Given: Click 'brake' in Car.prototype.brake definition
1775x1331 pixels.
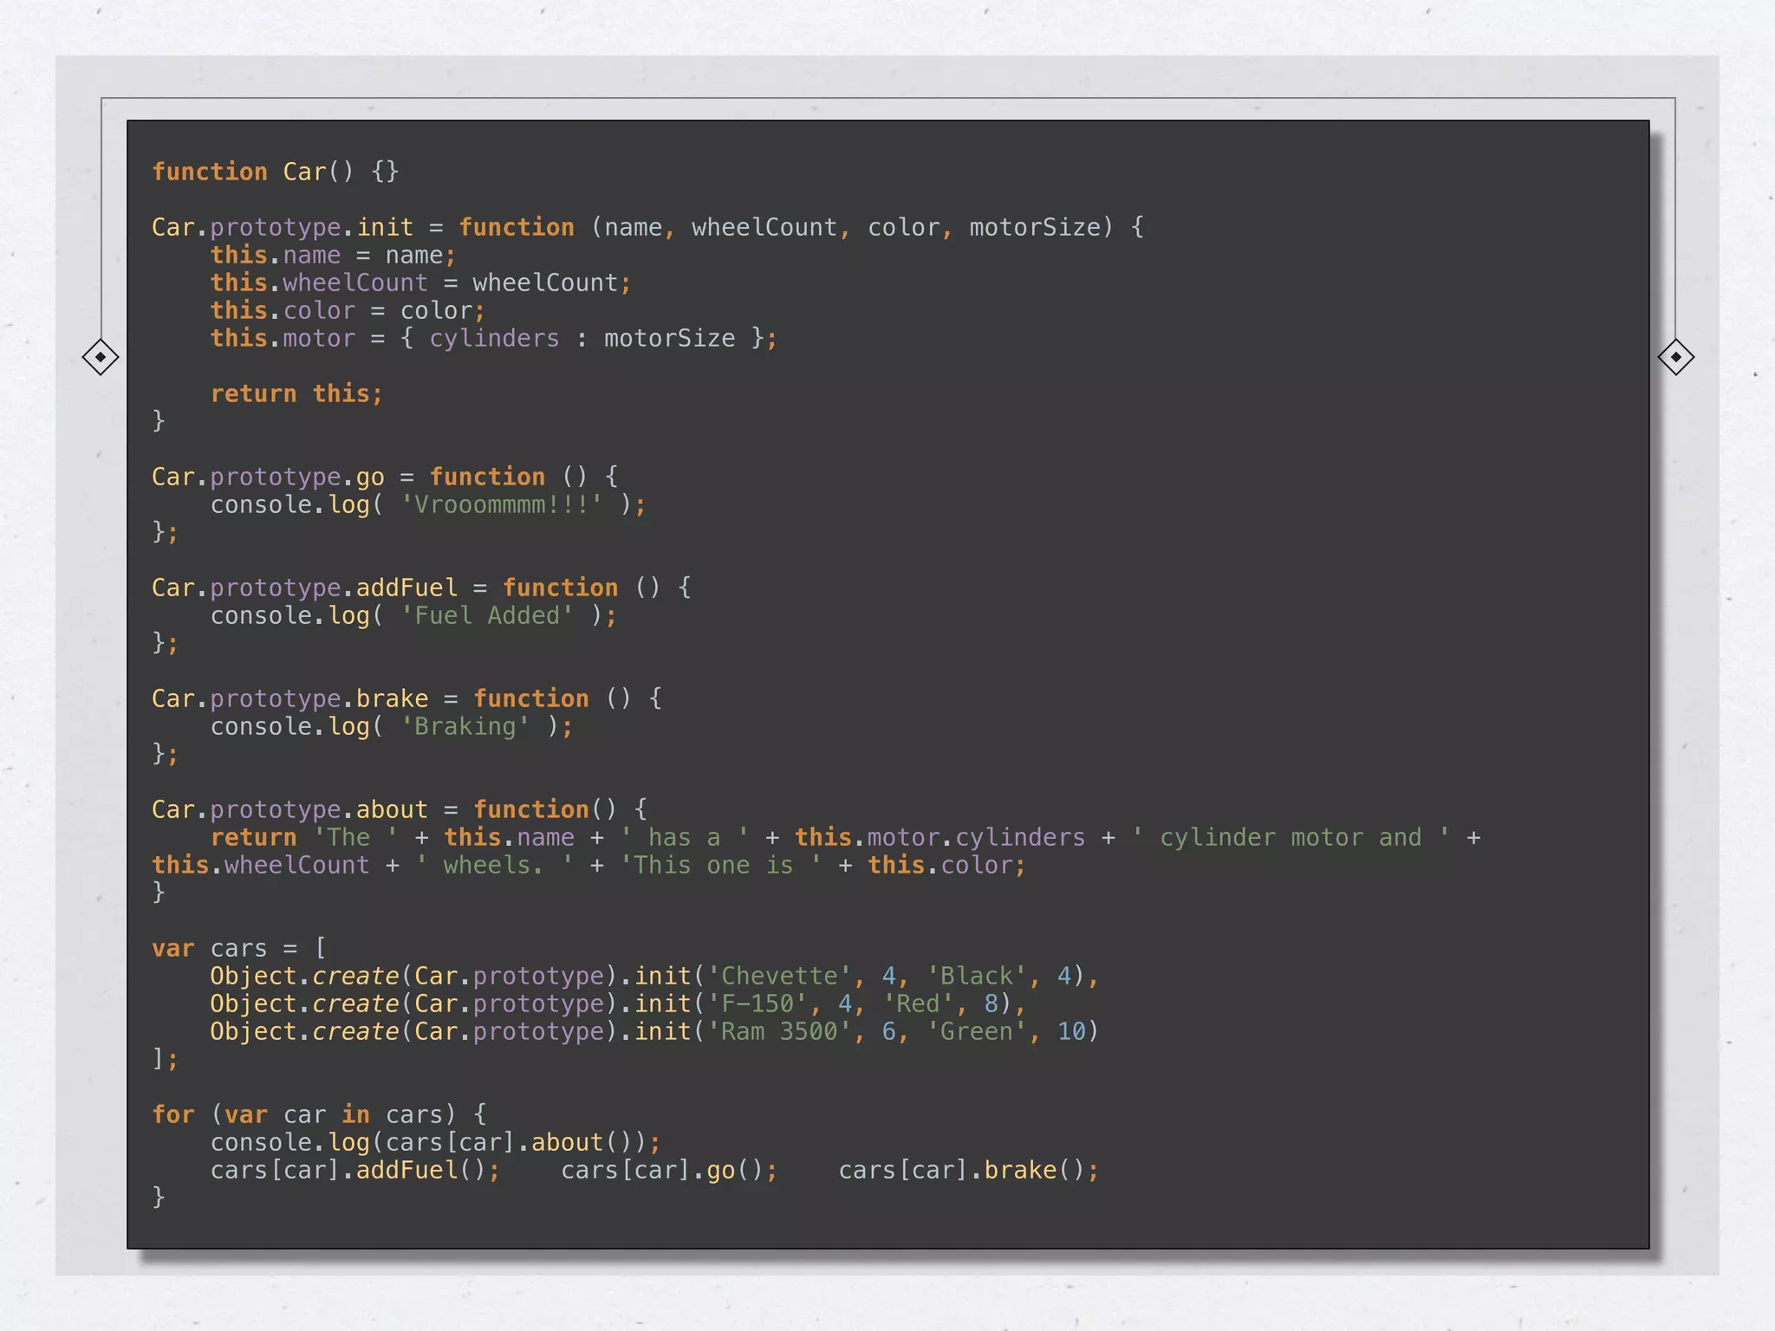Looking at the screenshot, I should tap(392, 698).
